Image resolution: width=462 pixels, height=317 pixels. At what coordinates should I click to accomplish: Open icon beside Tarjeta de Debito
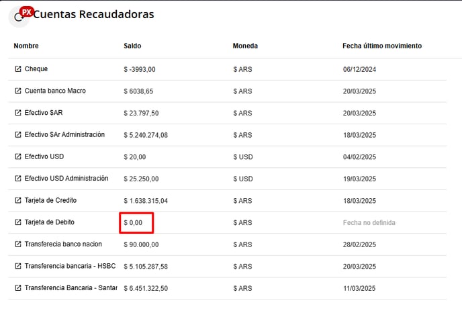click(18, 222)
